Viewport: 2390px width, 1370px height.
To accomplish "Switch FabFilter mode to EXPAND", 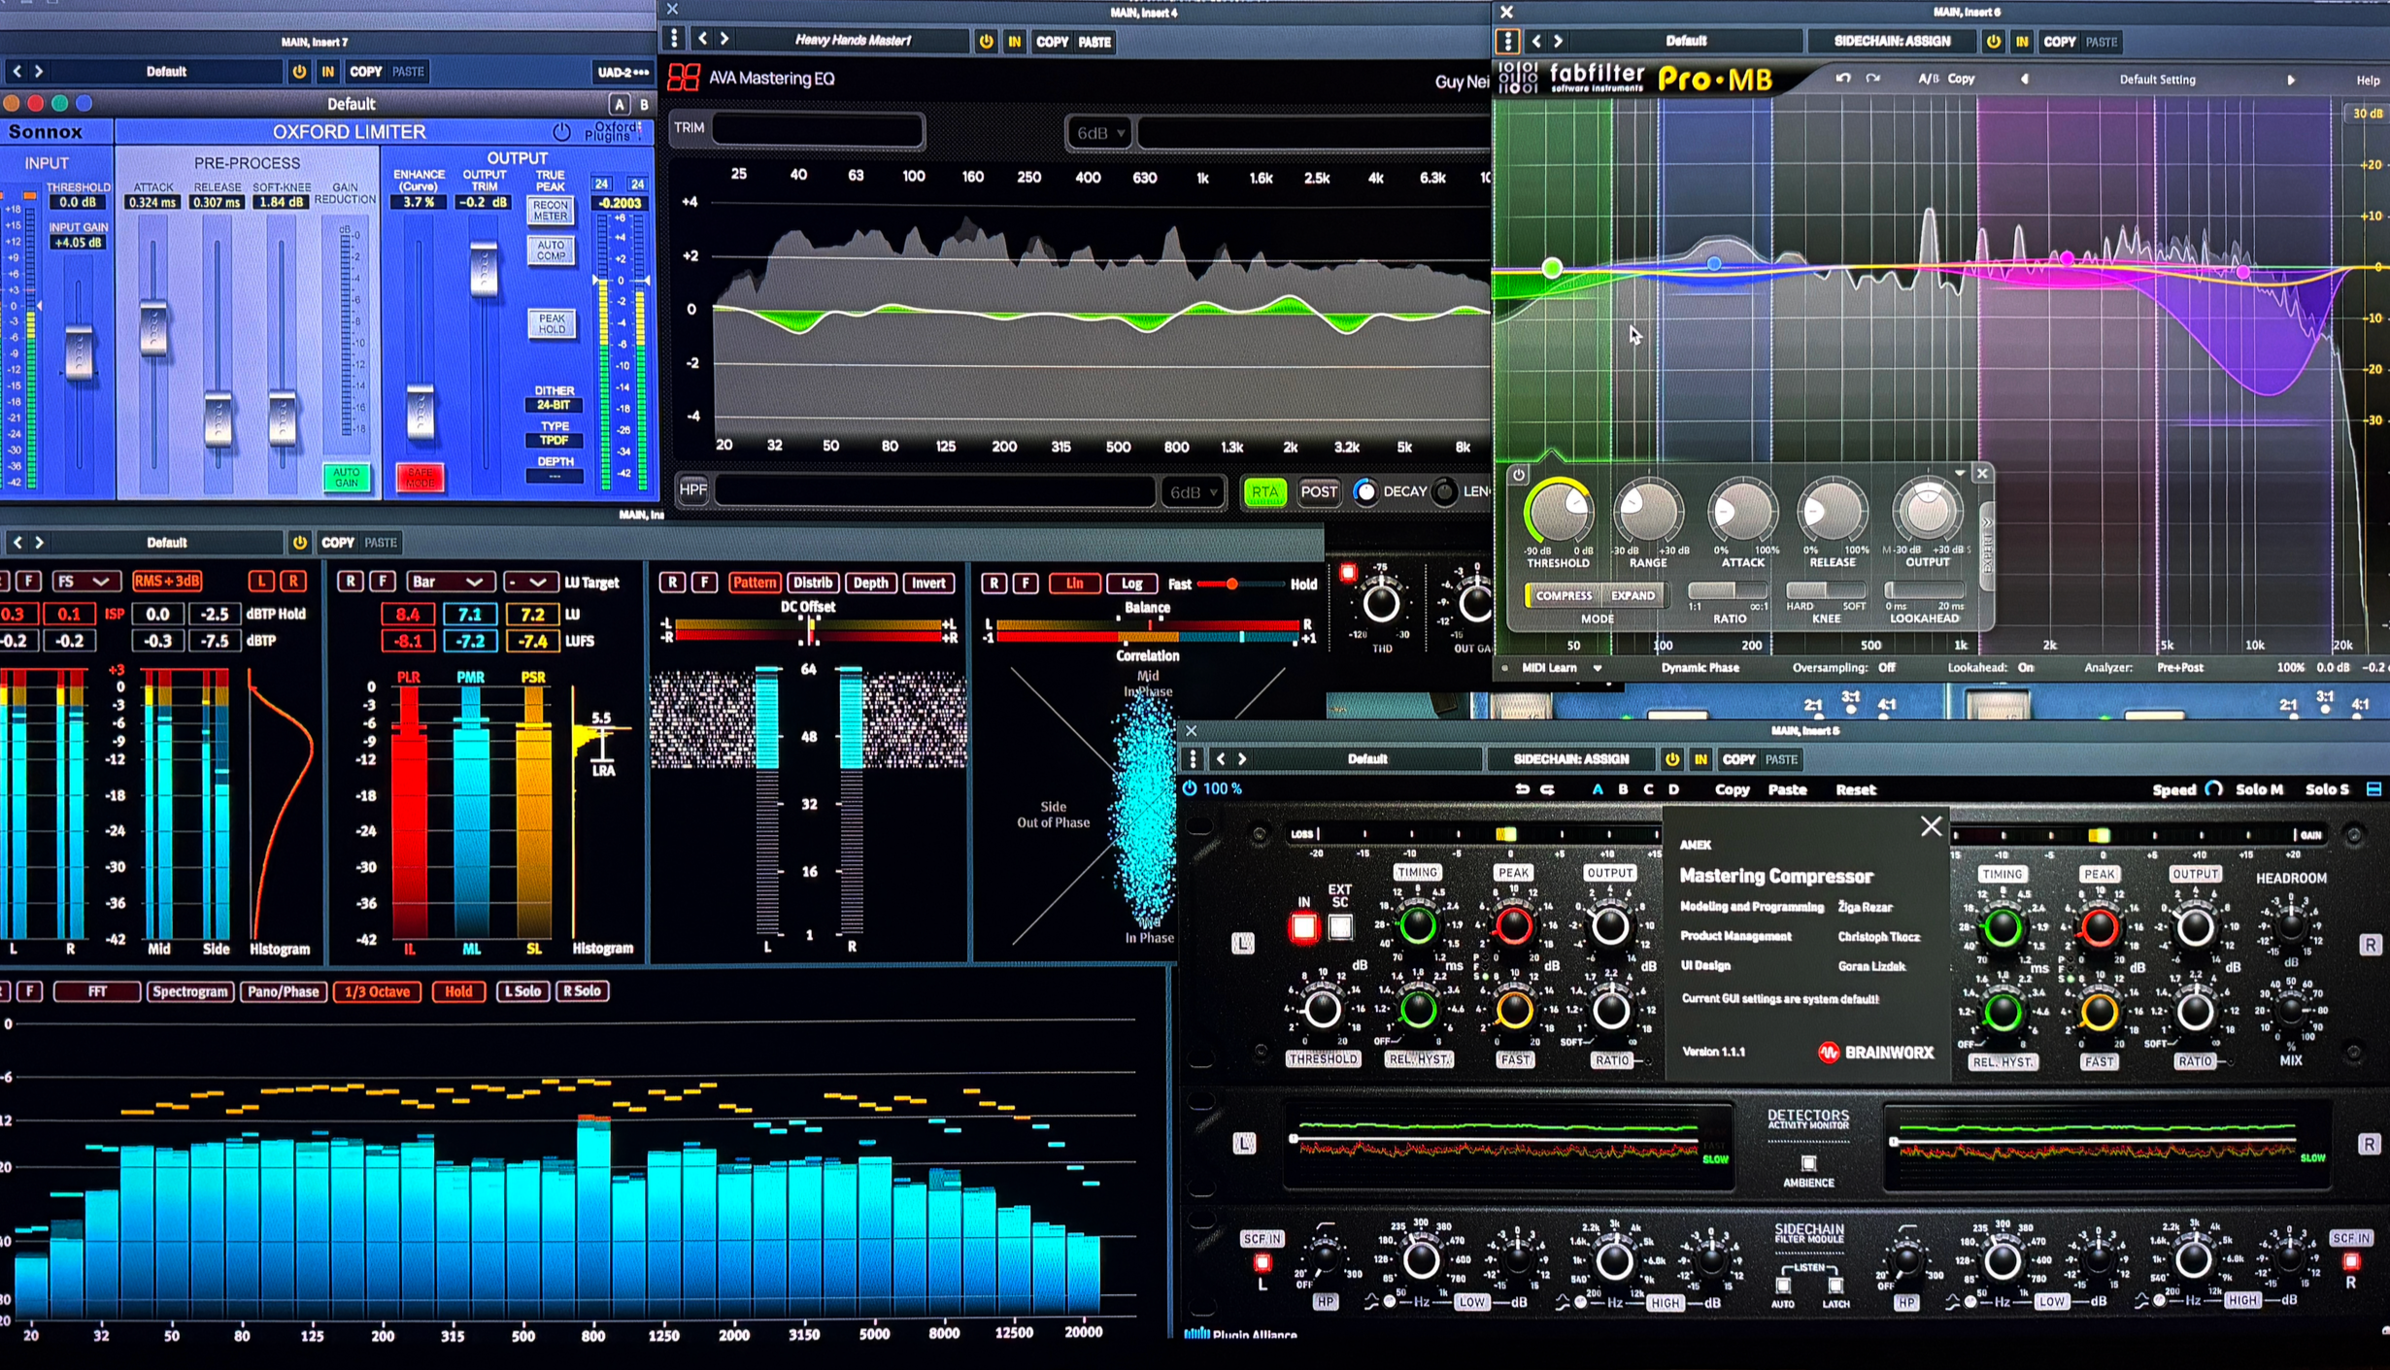I will coord(1633,595).
